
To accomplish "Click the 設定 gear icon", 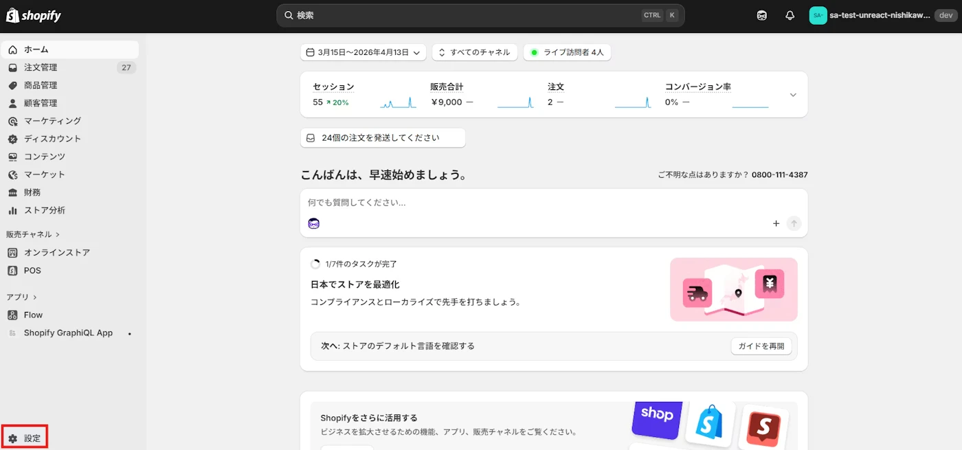I will 12,438.
